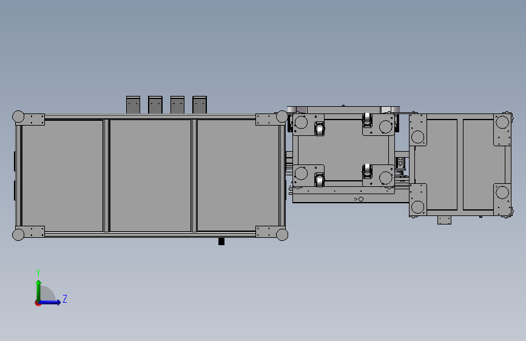Select the rightmost of the four top brackets
This screenshot has width=526, height=341.
pos(200,105)
